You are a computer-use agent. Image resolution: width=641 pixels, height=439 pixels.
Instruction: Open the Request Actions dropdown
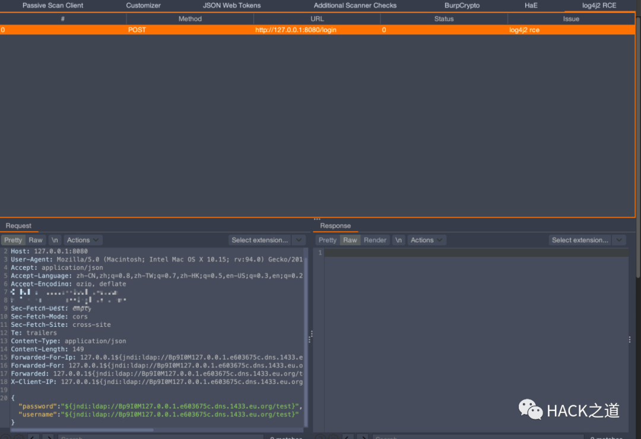click(x=82, y=240)
